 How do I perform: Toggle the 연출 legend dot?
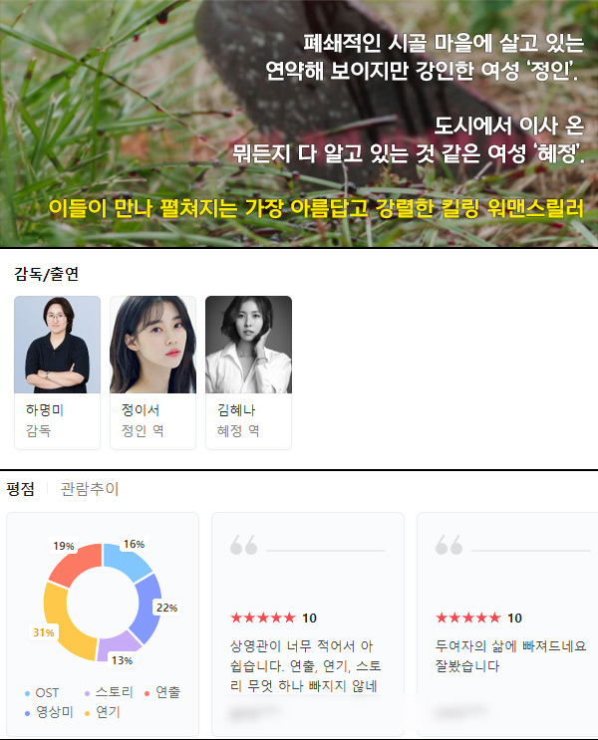click(147, 693)
